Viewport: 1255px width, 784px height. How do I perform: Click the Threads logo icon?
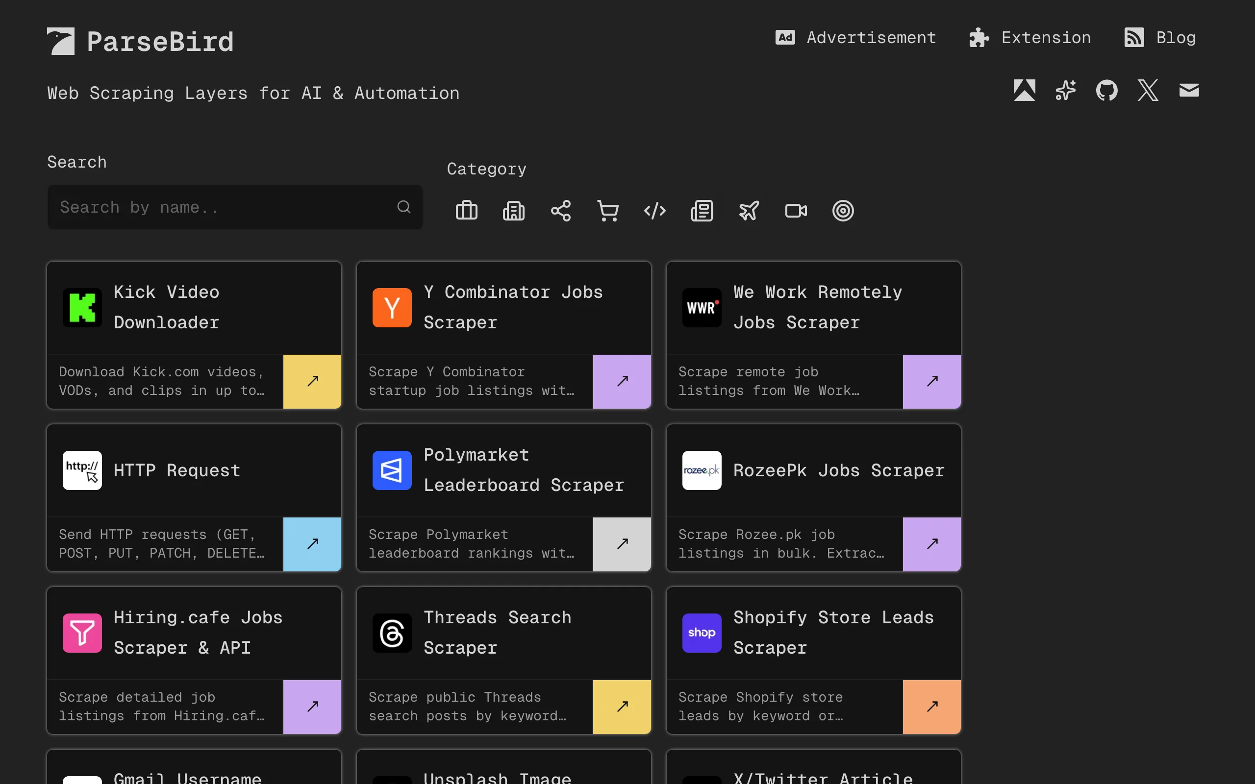point(392,633)
